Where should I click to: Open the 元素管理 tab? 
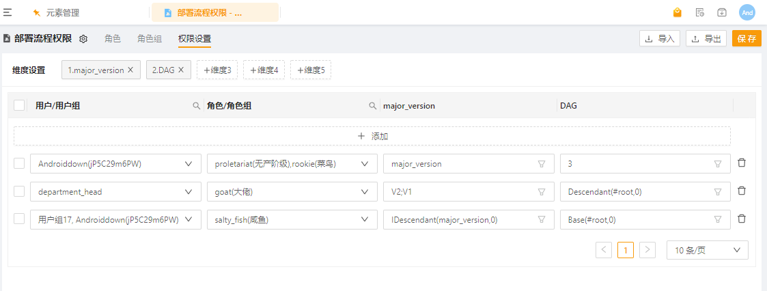(x=62, y=12)
